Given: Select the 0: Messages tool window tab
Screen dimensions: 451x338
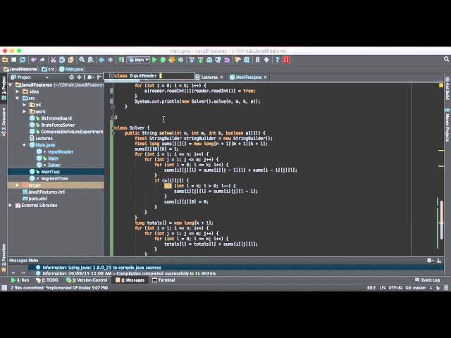Looking at the screenshot, I should click(130, 280).
